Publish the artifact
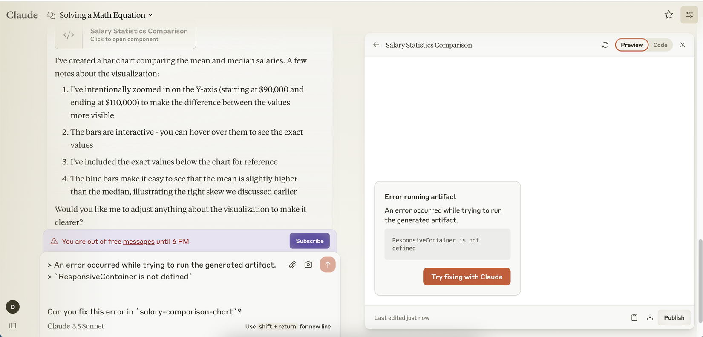This screenshot has height=337, width=703. pyautogui.click(x=674, y=317)
